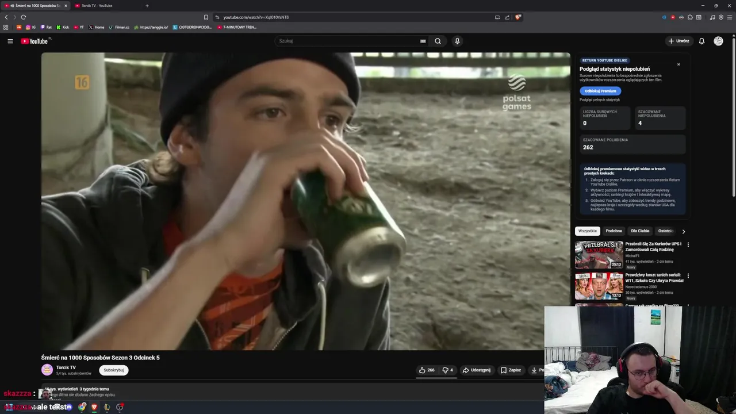Reload the page with the refresh icon
Image resolution: width=736 pixels, height=414 pixels.
pos(24,17)
